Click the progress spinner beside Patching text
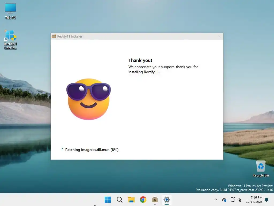274x206 pixels. coord(62,149)
